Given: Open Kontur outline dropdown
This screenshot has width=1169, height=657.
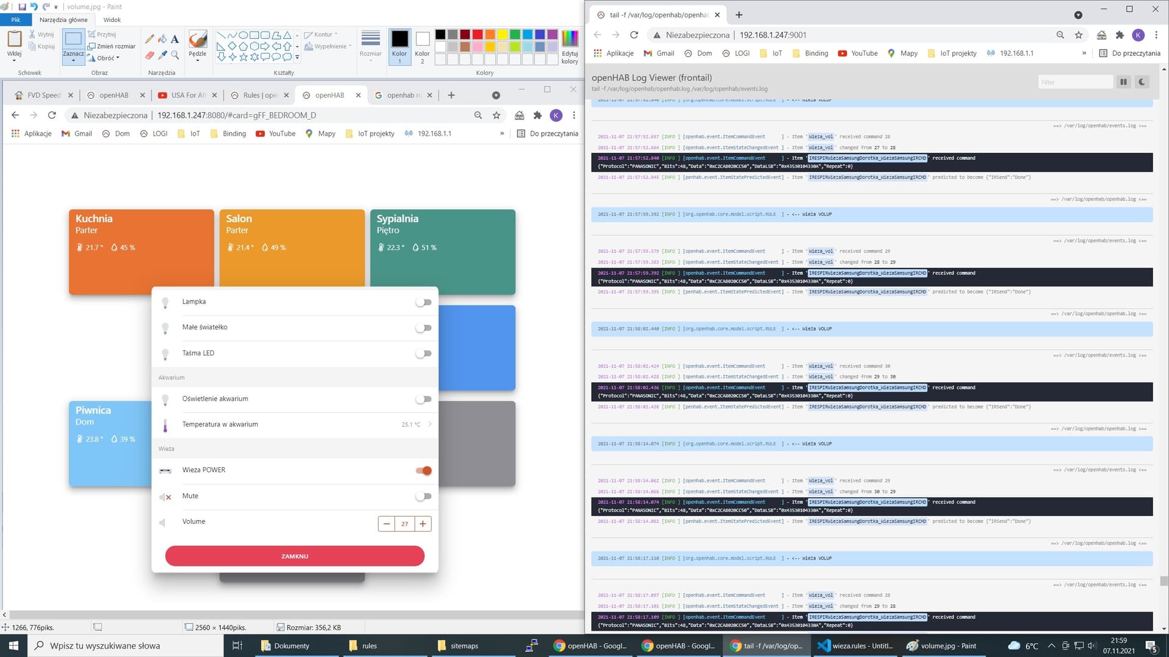Looking at the screenshot, I should [x=321, y=35].
